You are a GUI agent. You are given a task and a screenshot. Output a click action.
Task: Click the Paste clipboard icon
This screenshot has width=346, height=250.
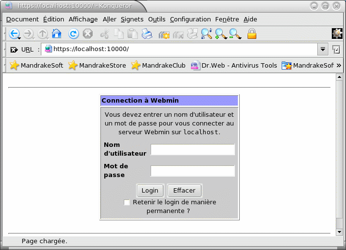133,34
